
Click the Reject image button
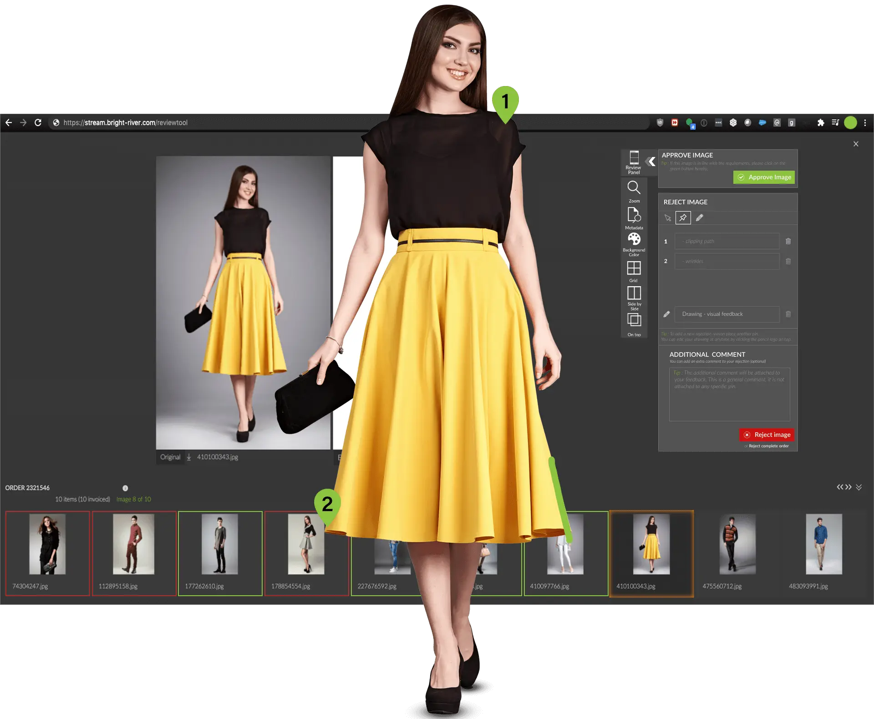click(767, 435)
